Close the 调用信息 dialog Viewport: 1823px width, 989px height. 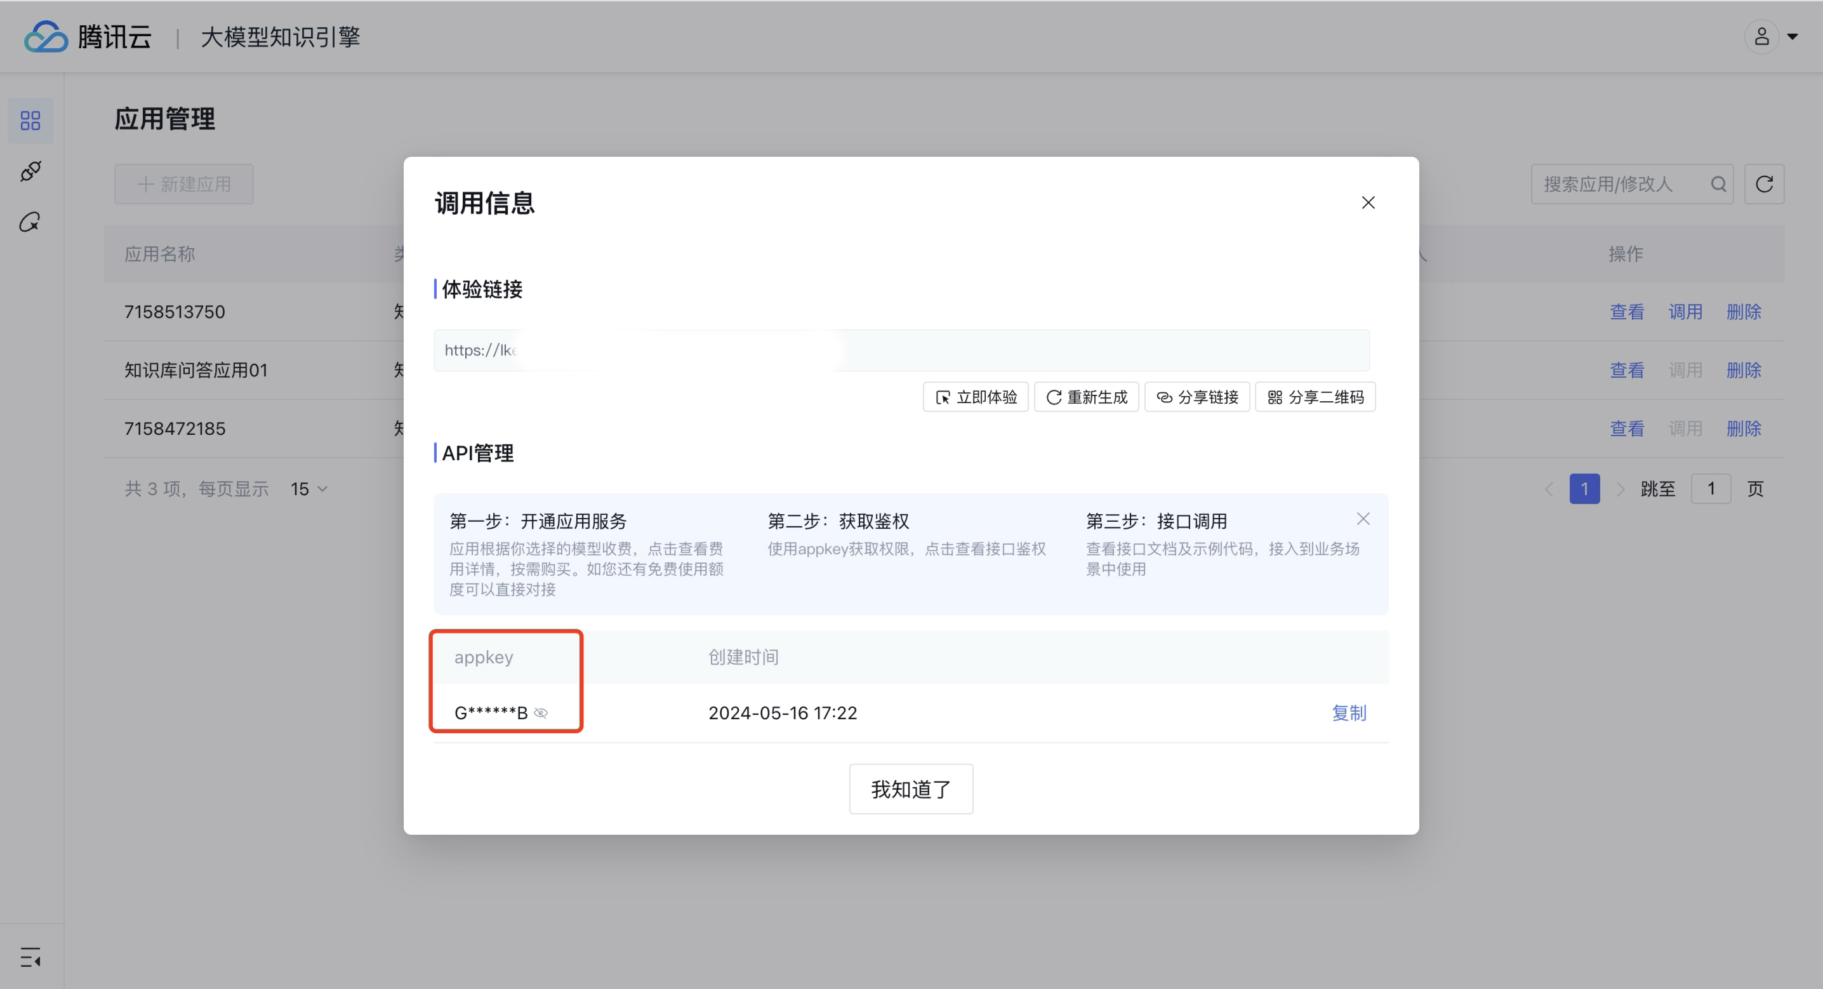1368,203
